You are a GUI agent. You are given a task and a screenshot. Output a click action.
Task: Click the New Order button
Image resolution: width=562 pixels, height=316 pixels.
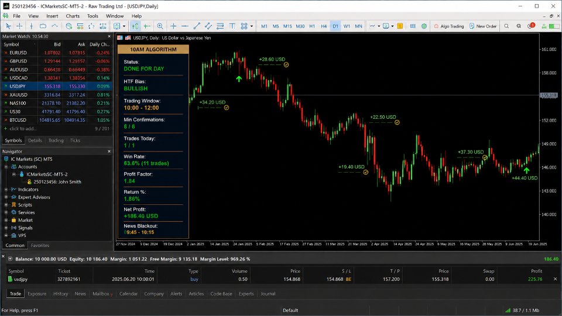coord(483,26)
